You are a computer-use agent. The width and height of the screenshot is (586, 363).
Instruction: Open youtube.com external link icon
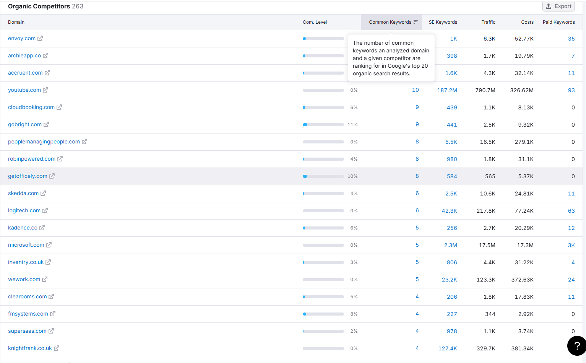[x=45, y=90]
